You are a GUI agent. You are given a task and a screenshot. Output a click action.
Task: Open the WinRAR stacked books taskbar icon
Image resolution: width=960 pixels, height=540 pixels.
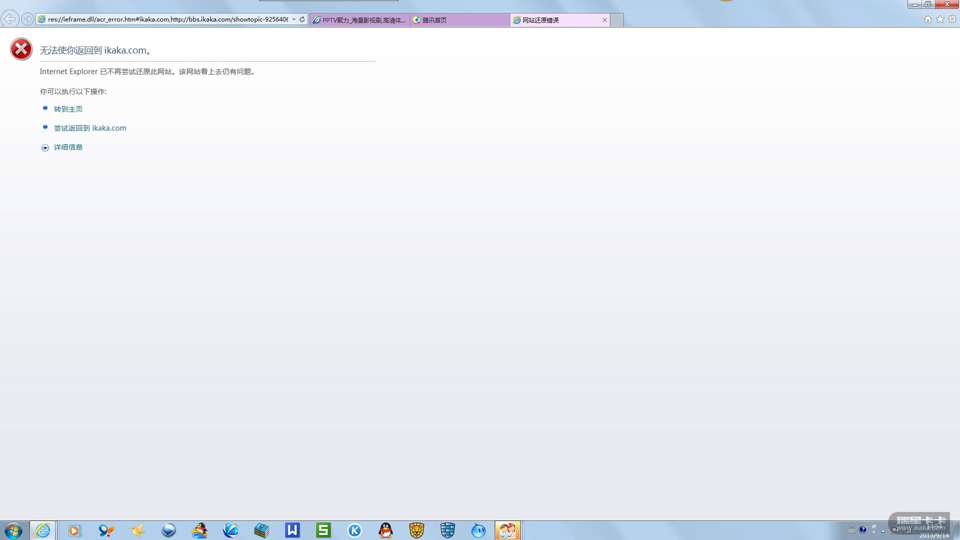tap(262, 530)
